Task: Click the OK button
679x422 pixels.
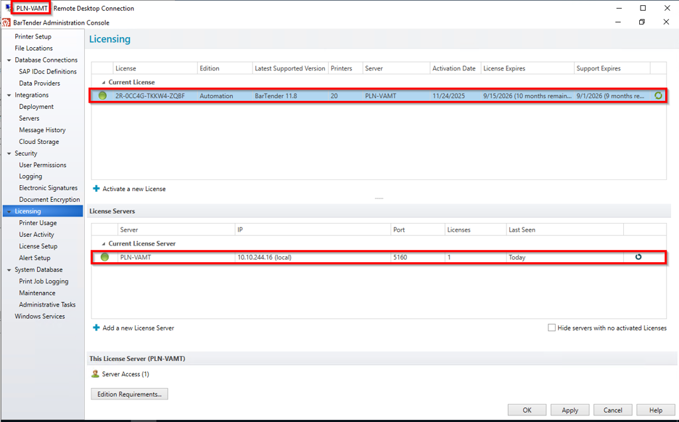Action: (x=527, y=410)
